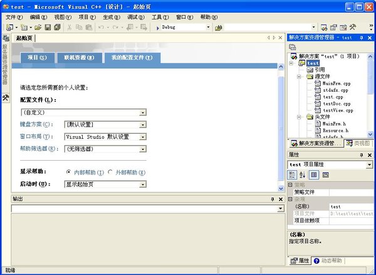376x275 pixels.
Task: Click the Navigate Forward toolbar icon
Action: coord(144,28)
